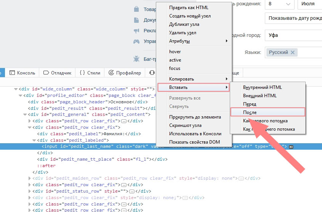Click the Консоль tab icon
Image resolution: width=322 pixels, height=212 pixels.
(x=12, y=73)
